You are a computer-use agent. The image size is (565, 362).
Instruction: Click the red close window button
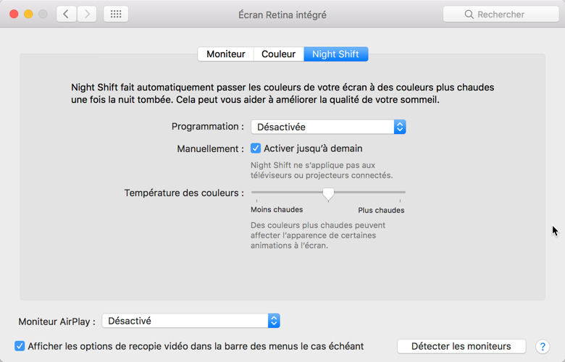tap(14, 14)
